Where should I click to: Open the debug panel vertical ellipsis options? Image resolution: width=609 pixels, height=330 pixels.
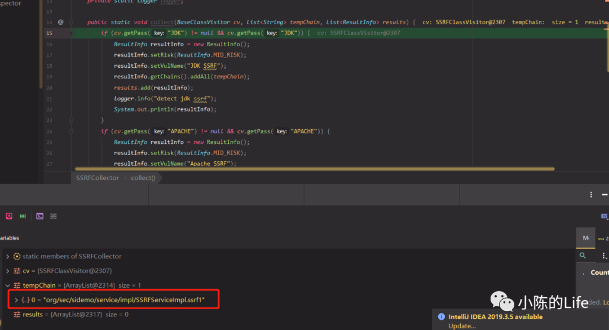pyautogui.click(x=591, y=195)
